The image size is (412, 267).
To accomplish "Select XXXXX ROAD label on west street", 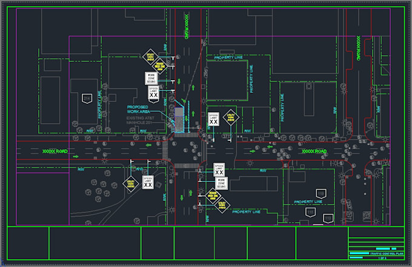I will (55, 151).
